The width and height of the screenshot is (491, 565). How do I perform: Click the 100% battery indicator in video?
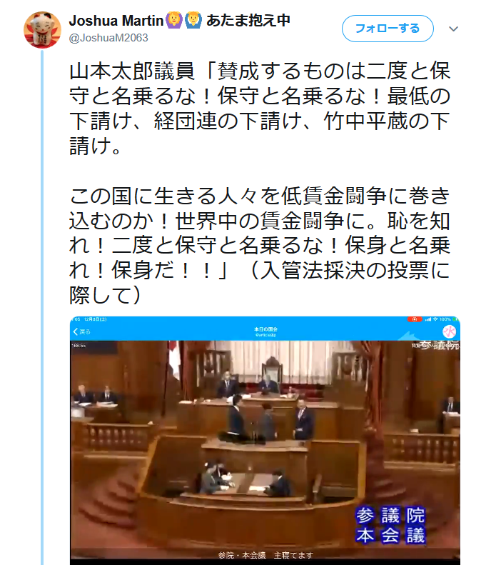click(445, 319)
